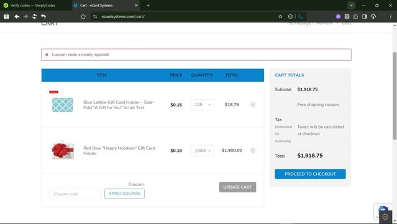Image resolution: width=397 pixels, height=224 pixels.
Task: View site information icon in address bar
Action: click(x=95, y=16)
